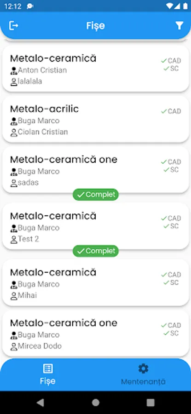The height and width of the screenshot is (414, 191).
Task: Open the Metalo-ceramică card for Mihai
Action: point(96,282)
